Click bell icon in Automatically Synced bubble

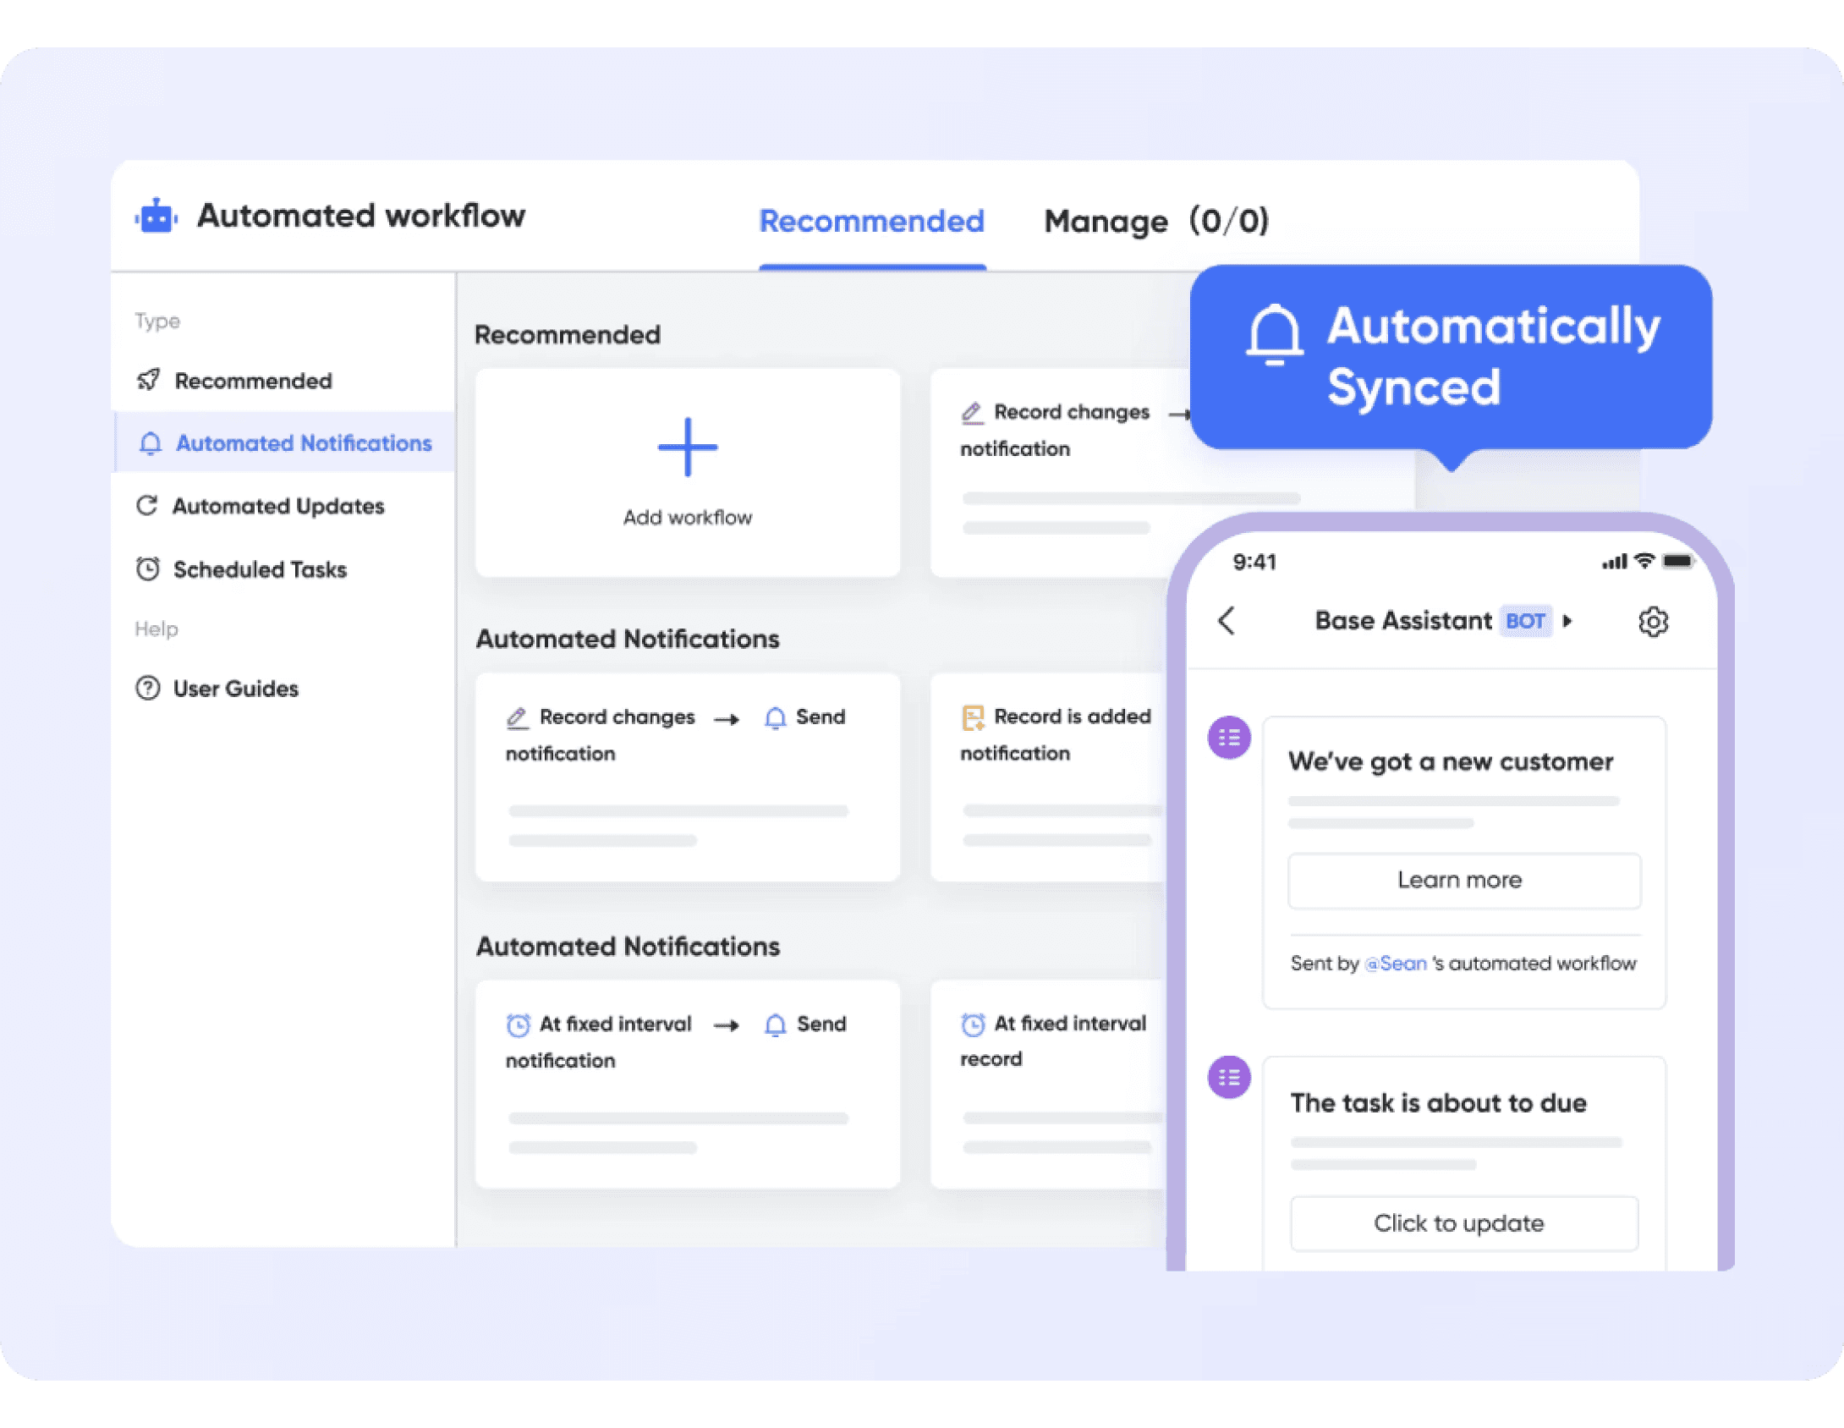tap(1273, 335)
